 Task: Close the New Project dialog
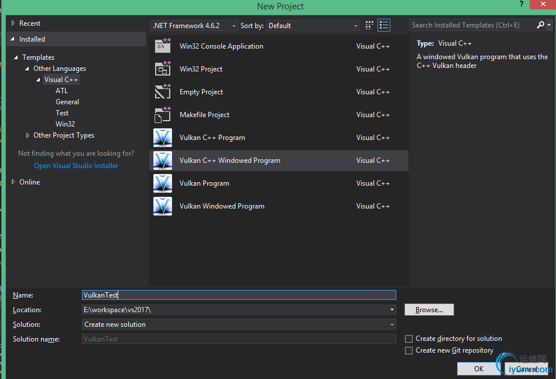[x=543, y=4]
